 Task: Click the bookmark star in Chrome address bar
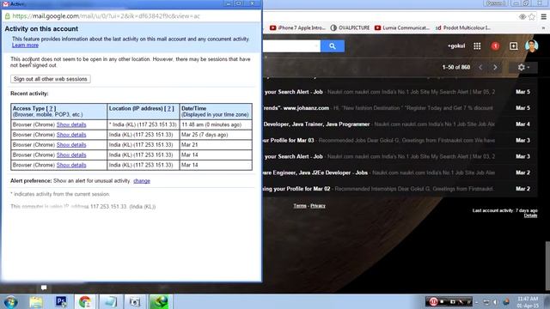(532, 16)
